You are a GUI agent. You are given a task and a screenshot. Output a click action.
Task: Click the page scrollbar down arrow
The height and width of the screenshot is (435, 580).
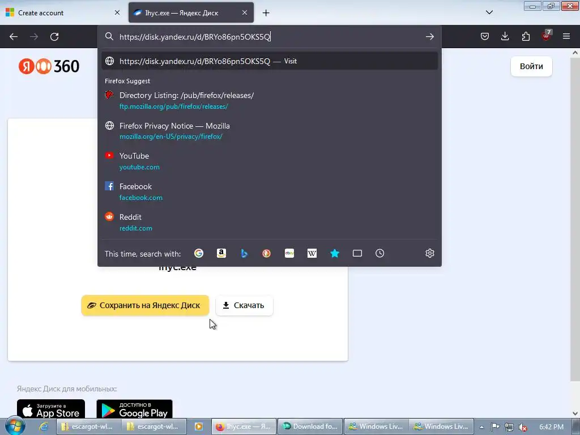tap(575, 413)
